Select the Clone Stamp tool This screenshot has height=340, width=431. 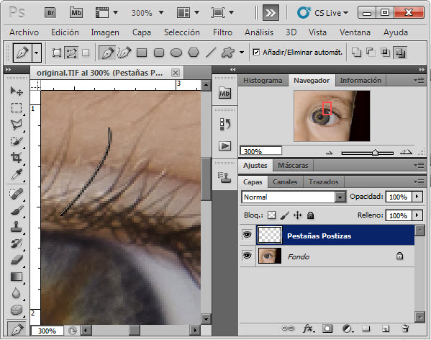(x=17, y=227)
